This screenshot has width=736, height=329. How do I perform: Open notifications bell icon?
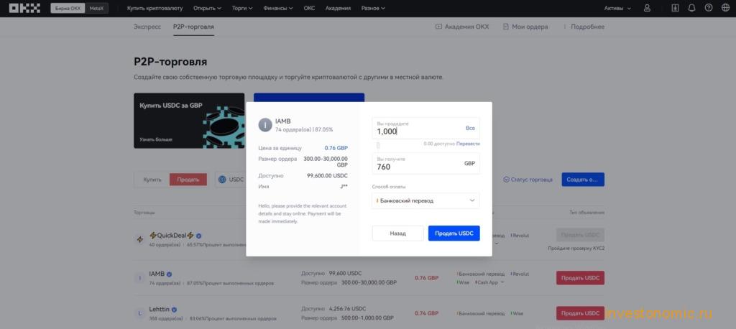pyautogui.click(x=691, y=8)
